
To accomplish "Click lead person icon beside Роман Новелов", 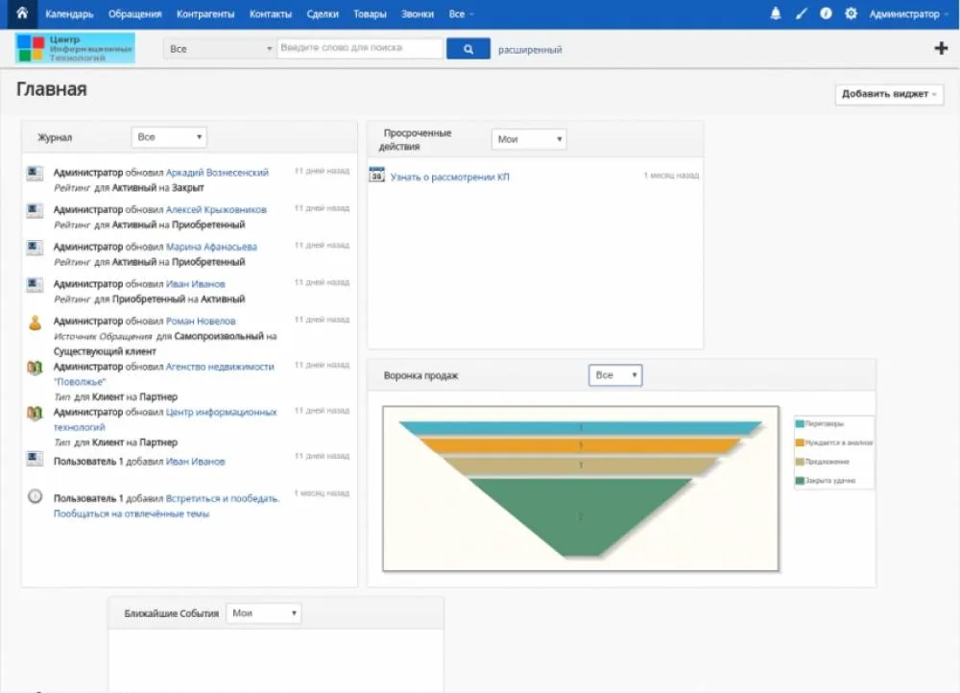I will tap(35, 323).
